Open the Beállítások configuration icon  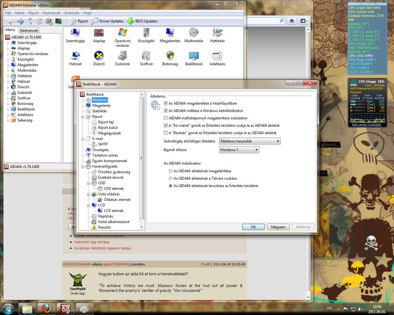[194, 59]
